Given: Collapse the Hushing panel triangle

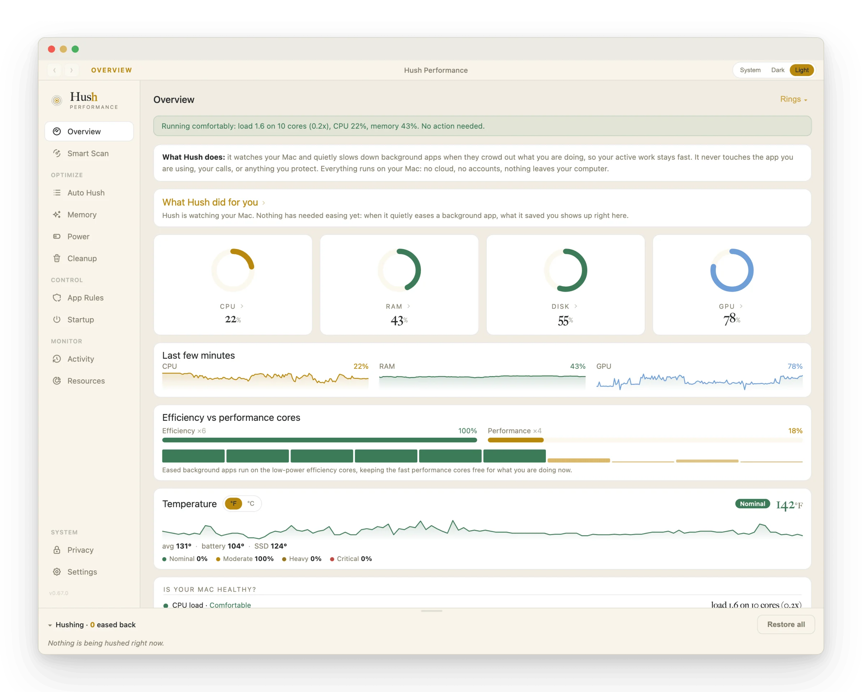Looking at the screenshot, I should tap(50, 625).
